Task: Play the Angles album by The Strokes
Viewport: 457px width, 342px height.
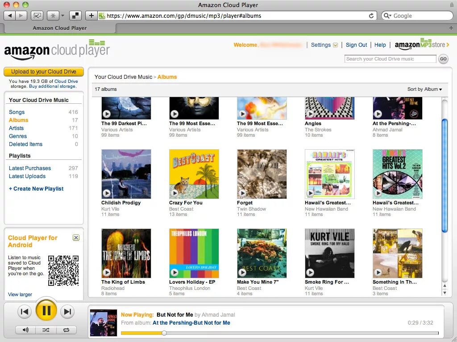Action: coord(310,114)
